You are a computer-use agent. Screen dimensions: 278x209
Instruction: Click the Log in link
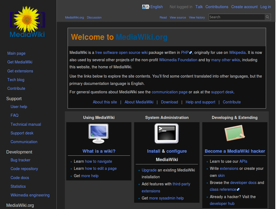click(x=265, y=7)
